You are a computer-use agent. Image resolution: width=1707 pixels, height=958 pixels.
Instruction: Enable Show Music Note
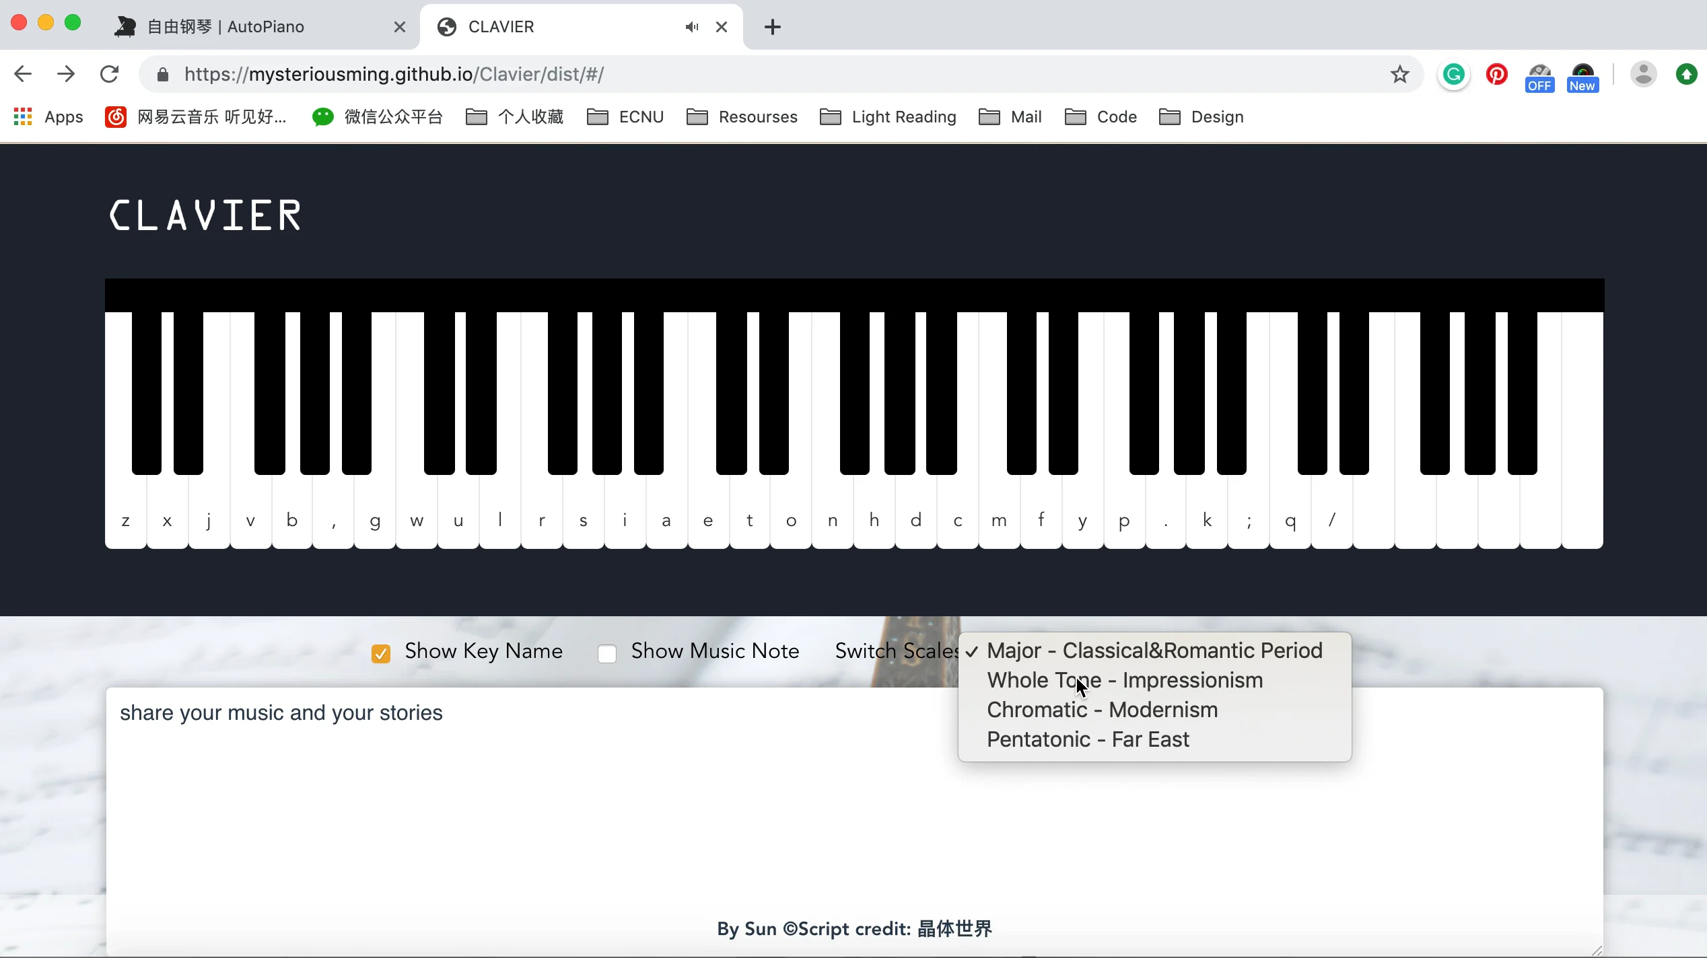click(x=606, y=653)
